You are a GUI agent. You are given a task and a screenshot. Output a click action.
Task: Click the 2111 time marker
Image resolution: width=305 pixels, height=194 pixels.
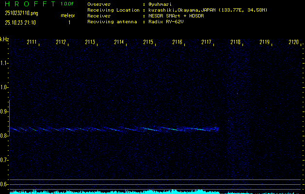point(32,42)
